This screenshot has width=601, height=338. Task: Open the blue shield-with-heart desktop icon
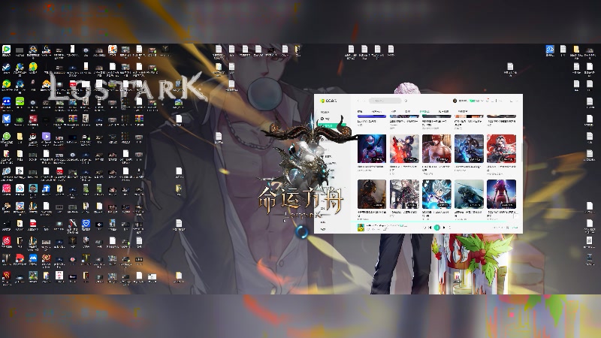(86, 223)
